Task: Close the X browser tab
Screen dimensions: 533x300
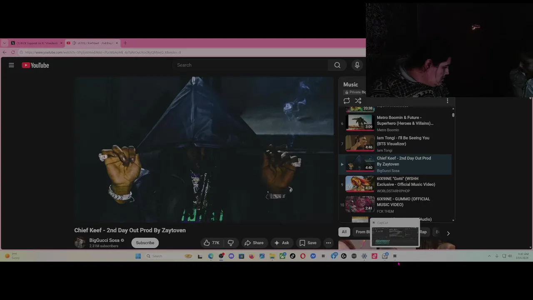Action: (61, 43)
